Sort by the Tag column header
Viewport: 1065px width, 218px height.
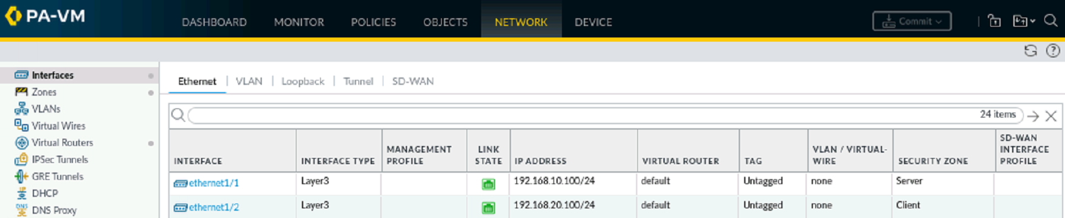point(774,150)
